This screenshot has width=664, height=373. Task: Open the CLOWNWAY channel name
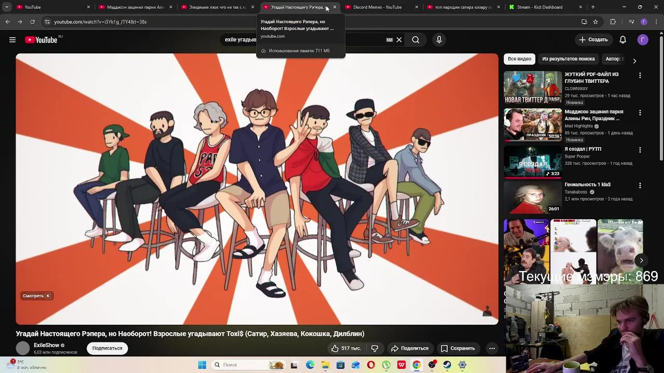pos(576,89)
